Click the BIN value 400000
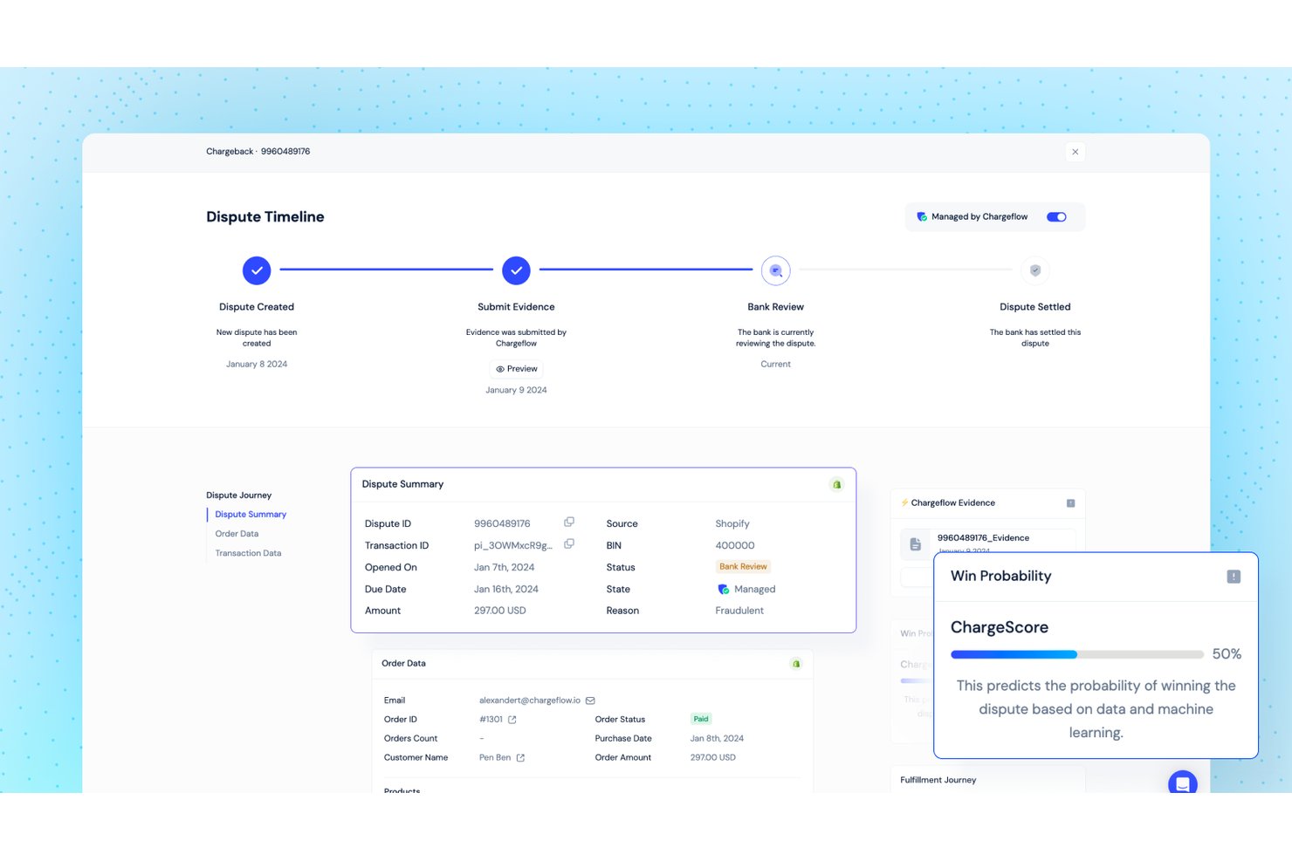This screenshot has height=861, width=1292. (735, 546)
